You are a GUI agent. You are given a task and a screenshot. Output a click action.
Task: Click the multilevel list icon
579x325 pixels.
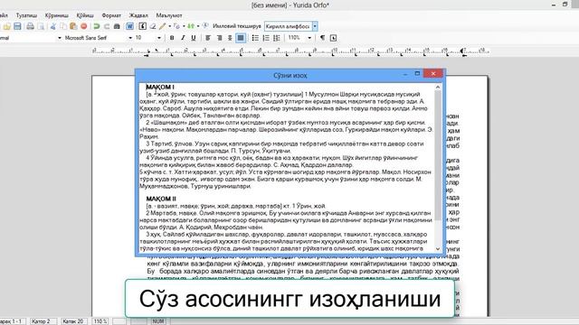tap(277, 38)
